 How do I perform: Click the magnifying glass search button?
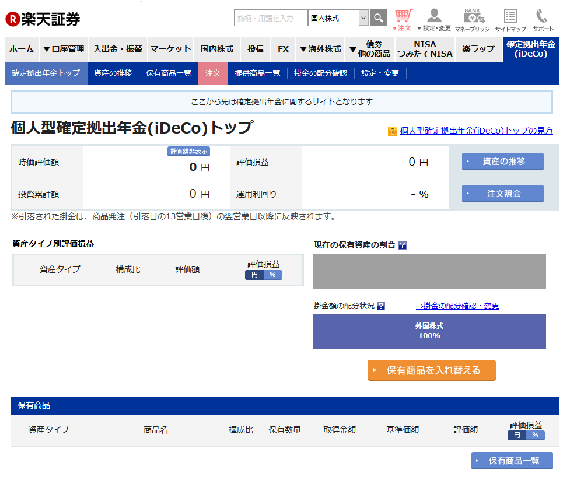point(378,18)
